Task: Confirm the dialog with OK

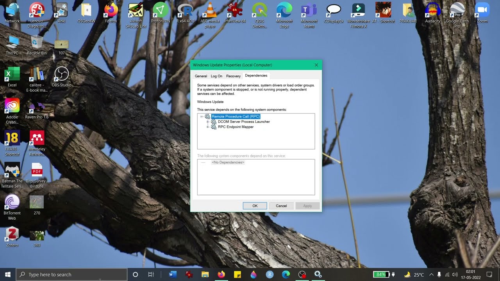Action: [x=255, y=206]
